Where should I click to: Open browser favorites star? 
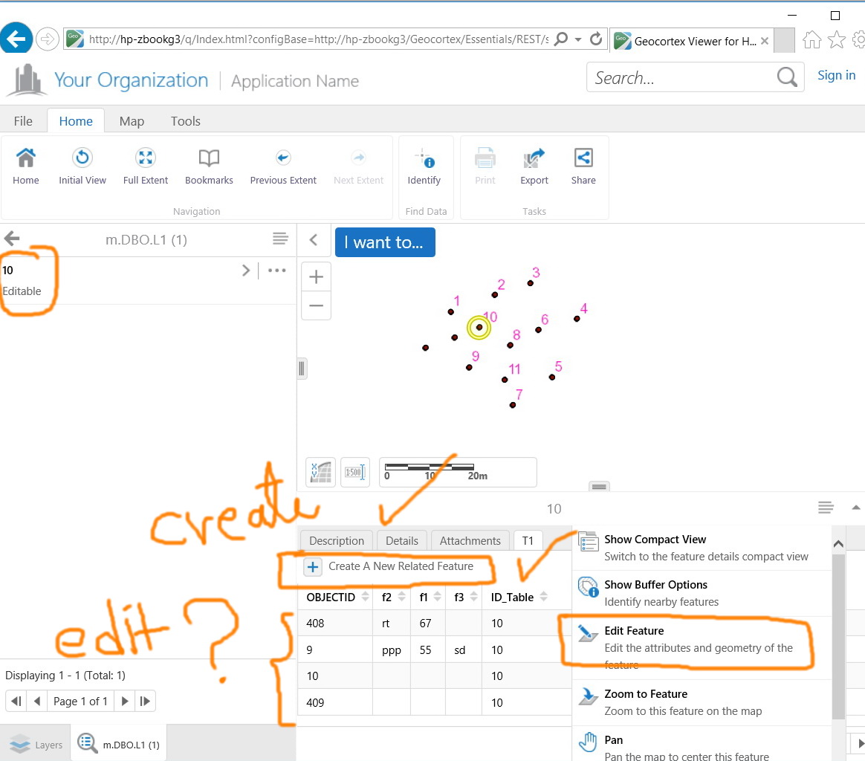[836, 39]
